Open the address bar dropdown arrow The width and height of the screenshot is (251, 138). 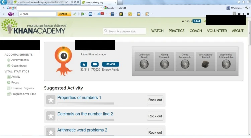tap(69, 2)
